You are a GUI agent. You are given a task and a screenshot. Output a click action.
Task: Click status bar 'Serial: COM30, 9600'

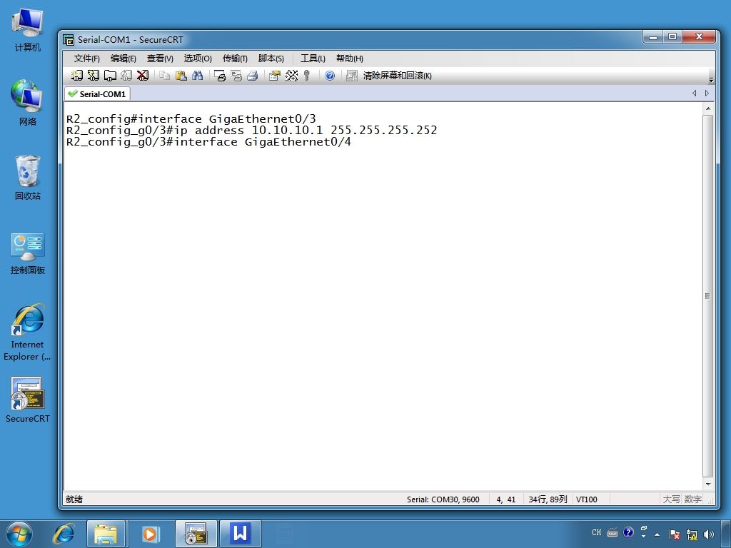tap(443, 499)
